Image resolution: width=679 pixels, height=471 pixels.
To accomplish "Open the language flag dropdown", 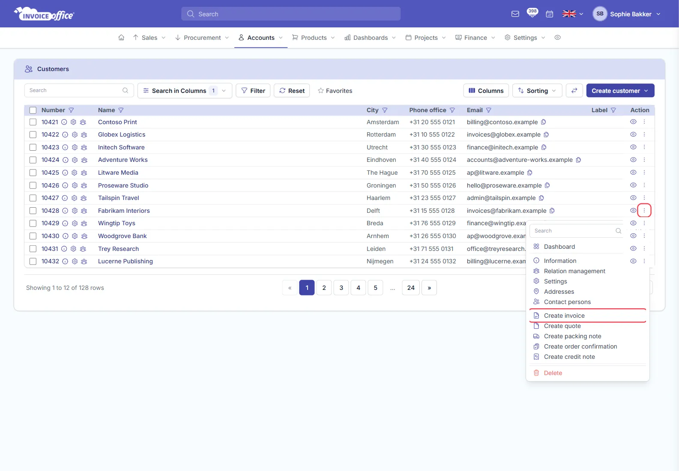I will click(x=573, y=14).
